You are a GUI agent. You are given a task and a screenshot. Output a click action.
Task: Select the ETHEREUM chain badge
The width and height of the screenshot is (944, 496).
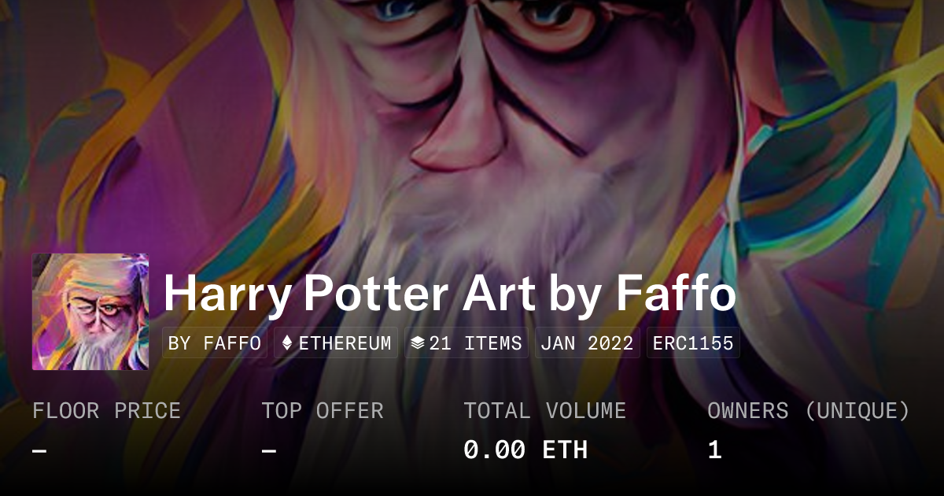pos(336,343)
